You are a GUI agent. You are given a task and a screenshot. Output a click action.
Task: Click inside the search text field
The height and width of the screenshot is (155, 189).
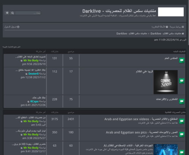28,13
